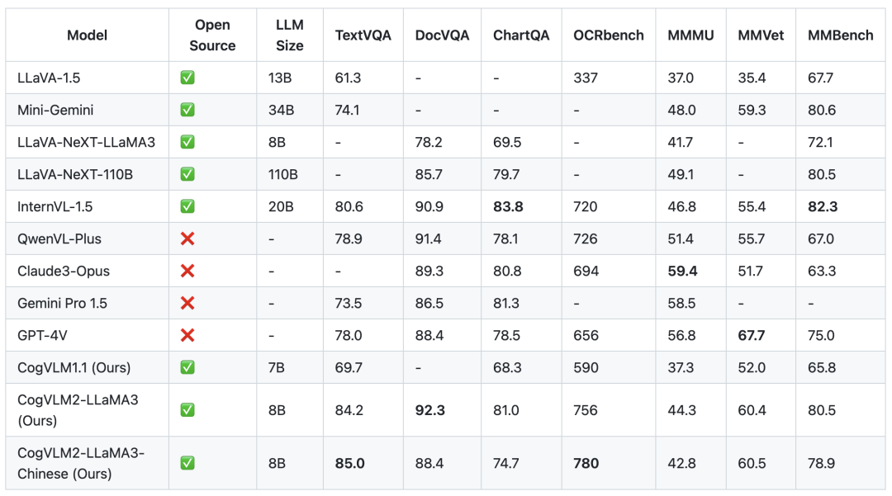Click the TextVQA column header

(363, 35)
